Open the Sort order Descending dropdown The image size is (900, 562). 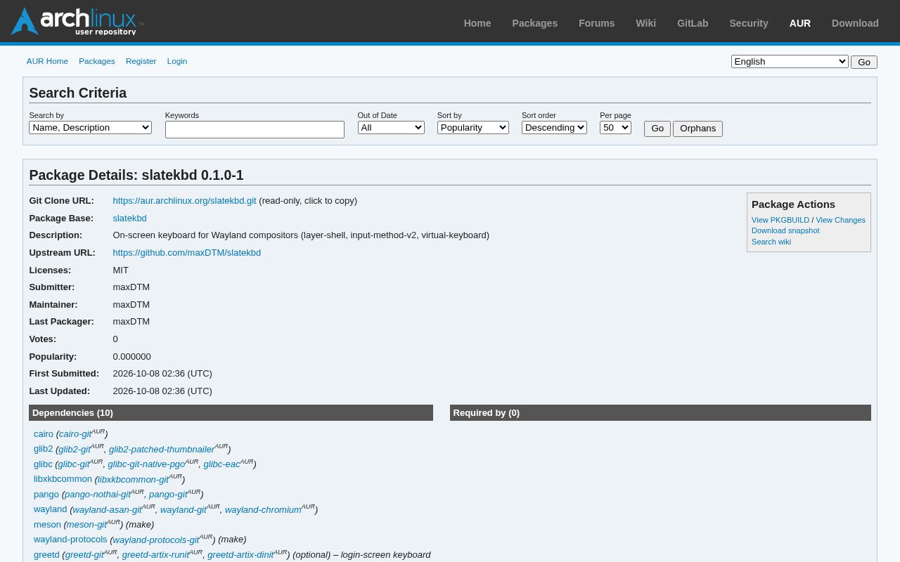click(x=554, y=127)
